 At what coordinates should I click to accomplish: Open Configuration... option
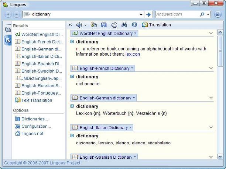coord(33,126)
